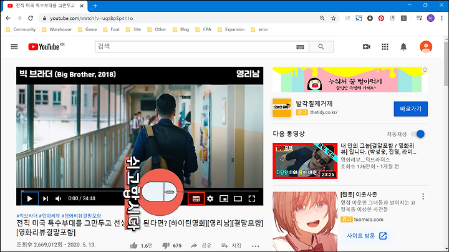This screenshot has height=252, width=449.
Task: Click the 바로가기 ad button
Action: [x=410, y=109]
